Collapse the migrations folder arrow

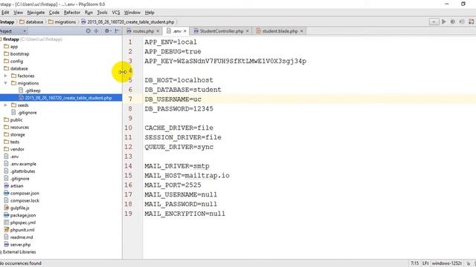(x=5, y=83)
